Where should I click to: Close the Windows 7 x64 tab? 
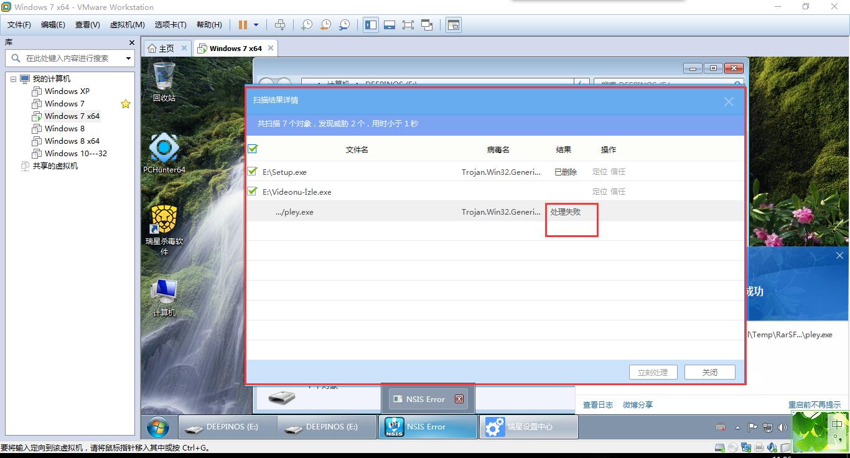[271, 48]
